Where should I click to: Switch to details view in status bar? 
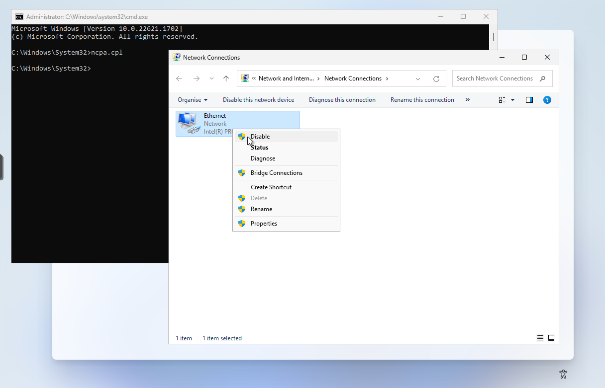coord(540,338)
